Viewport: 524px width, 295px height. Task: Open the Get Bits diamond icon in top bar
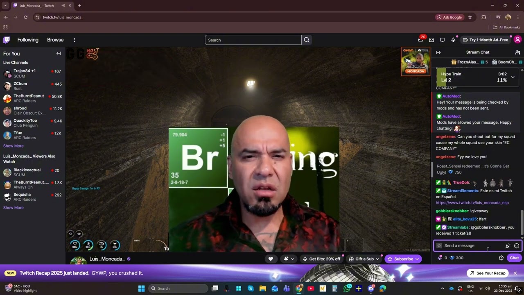[x=453, y=40]
